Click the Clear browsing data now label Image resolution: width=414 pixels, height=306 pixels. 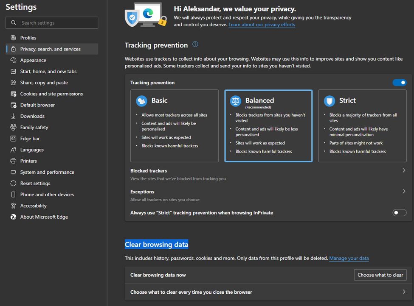click(158, 275)
